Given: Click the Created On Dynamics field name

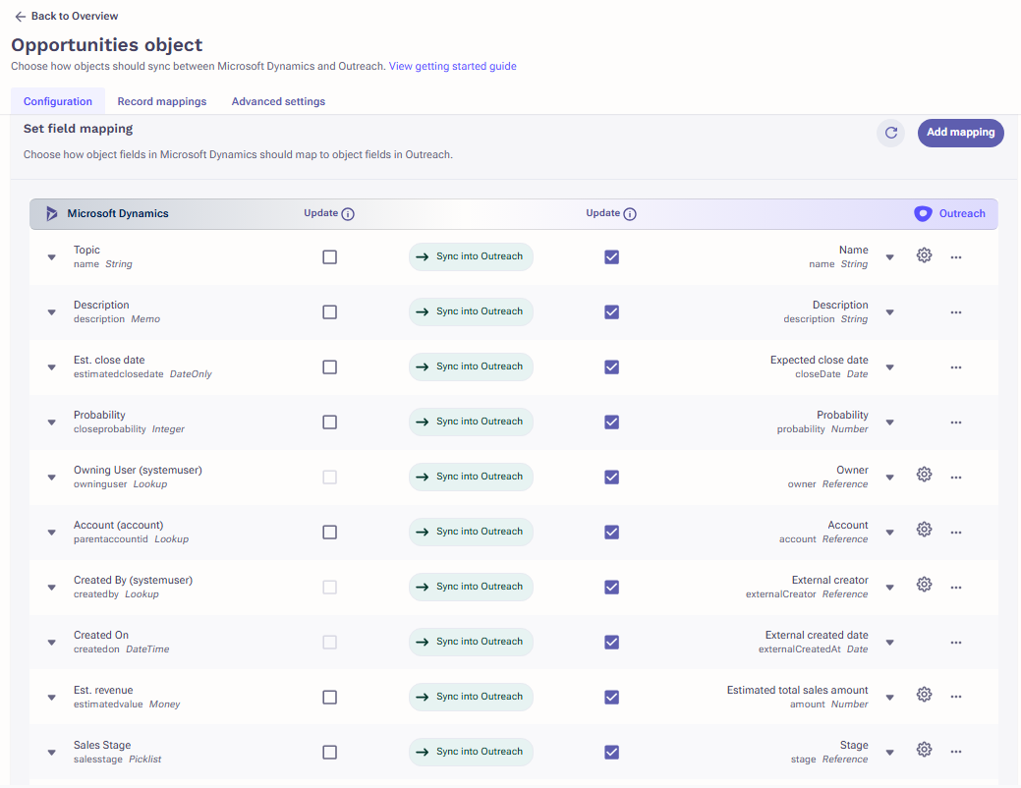Looking at the screenshot, I should tap(101, 635).
